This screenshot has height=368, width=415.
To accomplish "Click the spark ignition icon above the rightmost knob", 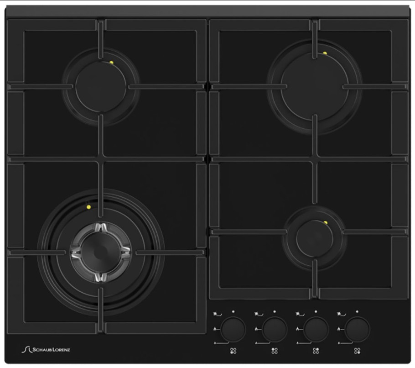I will point(340,314).
